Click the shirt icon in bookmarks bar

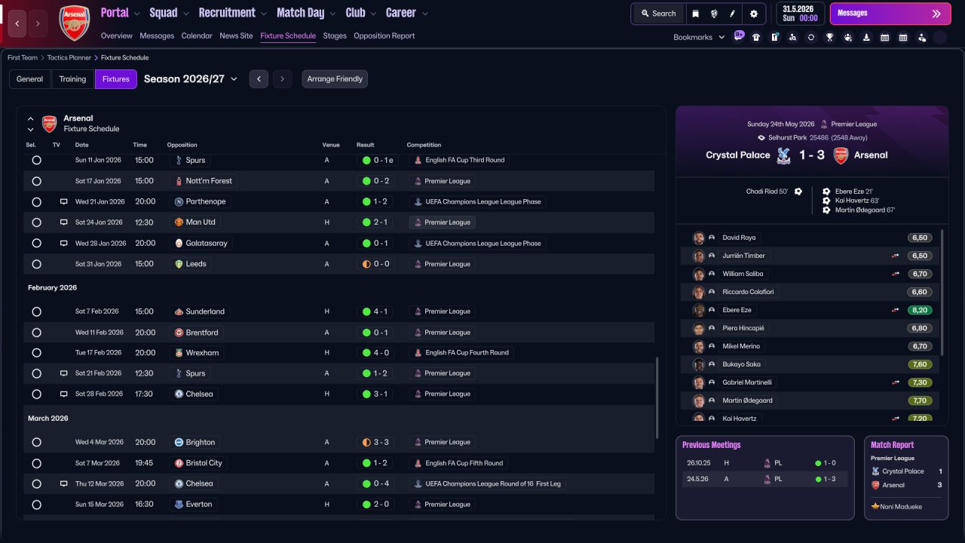(756, 37)
